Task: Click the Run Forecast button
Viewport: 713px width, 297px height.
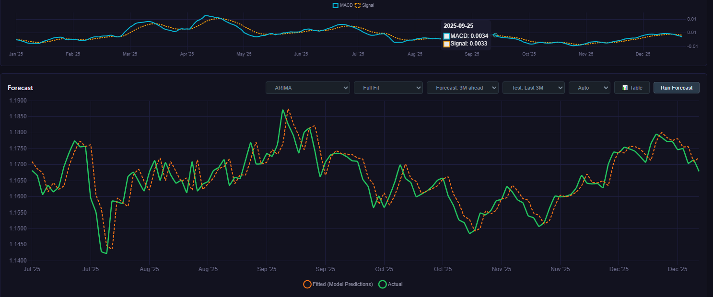Action: (x=676, y=88)
